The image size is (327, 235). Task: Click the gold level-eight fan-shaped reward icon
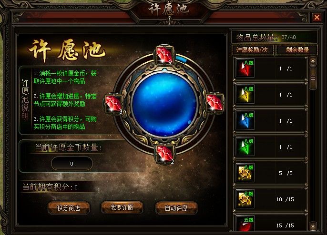pos(245,173)
